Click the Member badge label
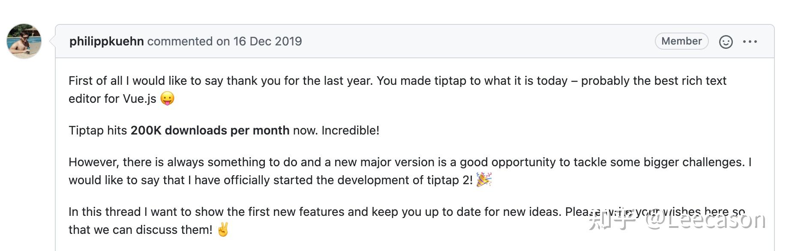 click(681, 41)
